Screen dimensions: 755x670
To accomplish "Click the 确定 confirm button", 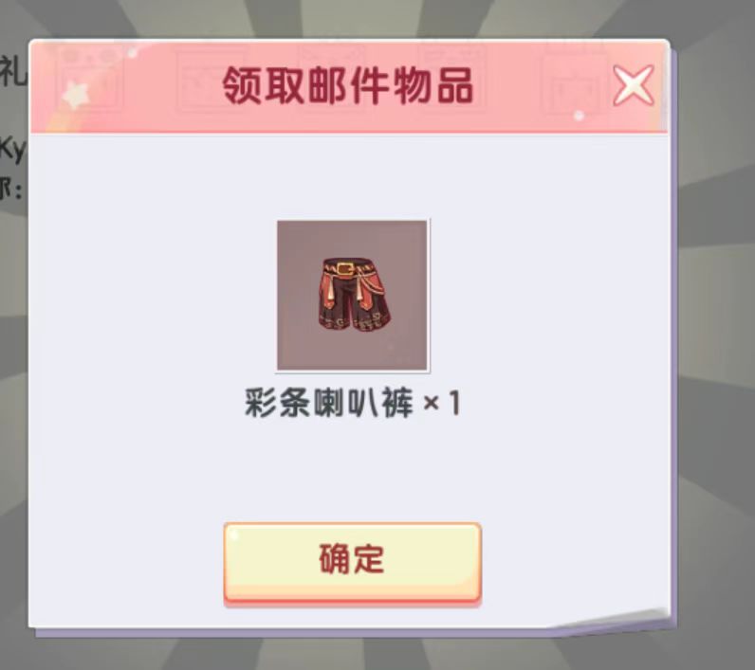I will point(353,562).
